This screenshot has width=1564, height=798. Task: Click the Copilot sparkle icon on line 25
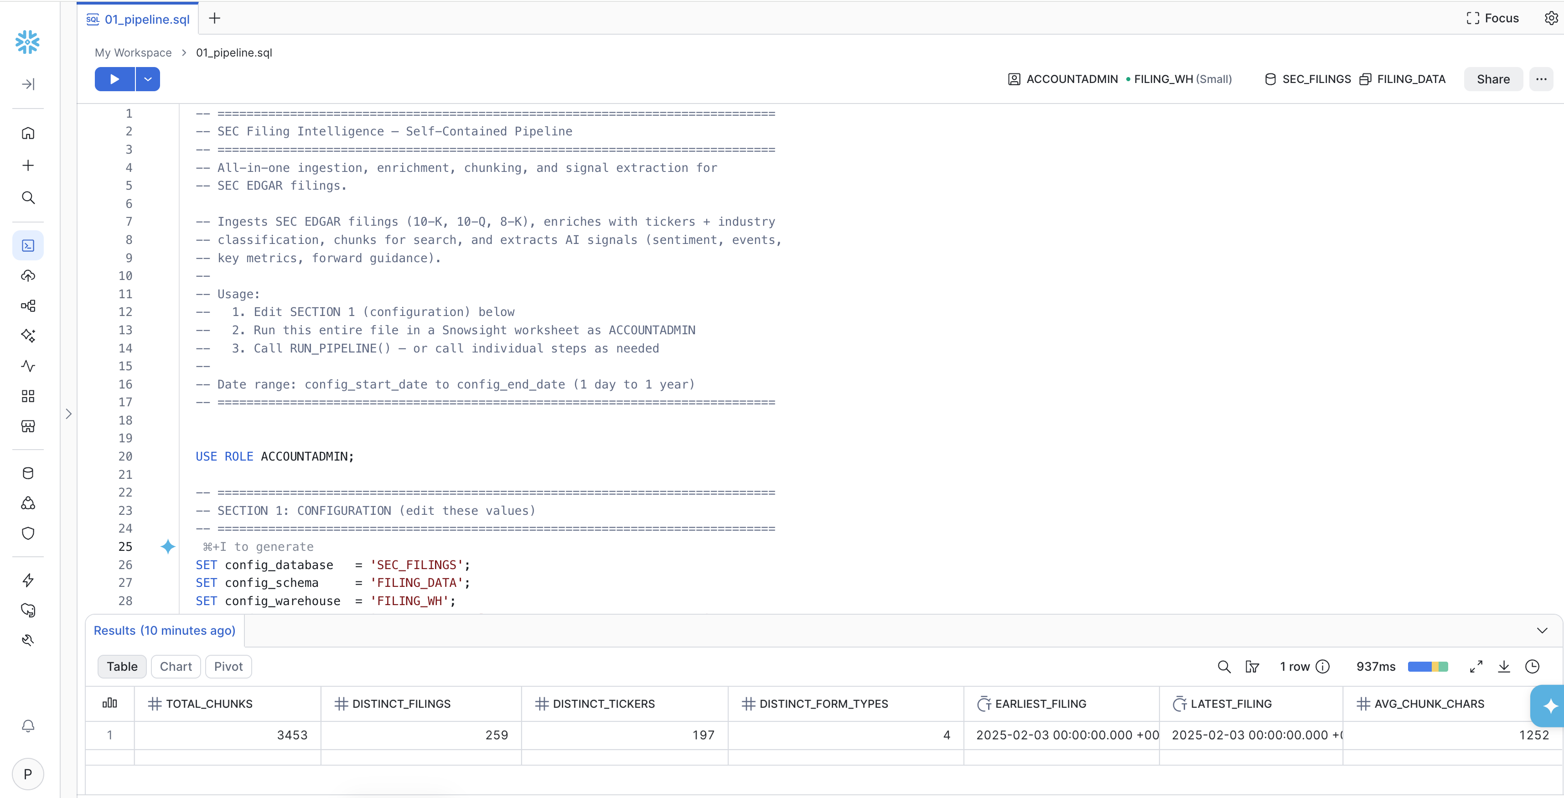[168, 547]
